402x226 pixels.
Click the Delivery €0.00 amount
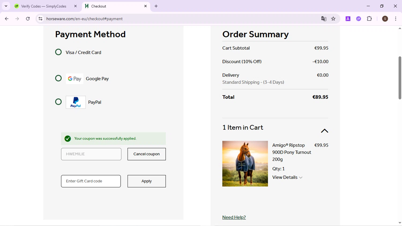tap(323, 75)
